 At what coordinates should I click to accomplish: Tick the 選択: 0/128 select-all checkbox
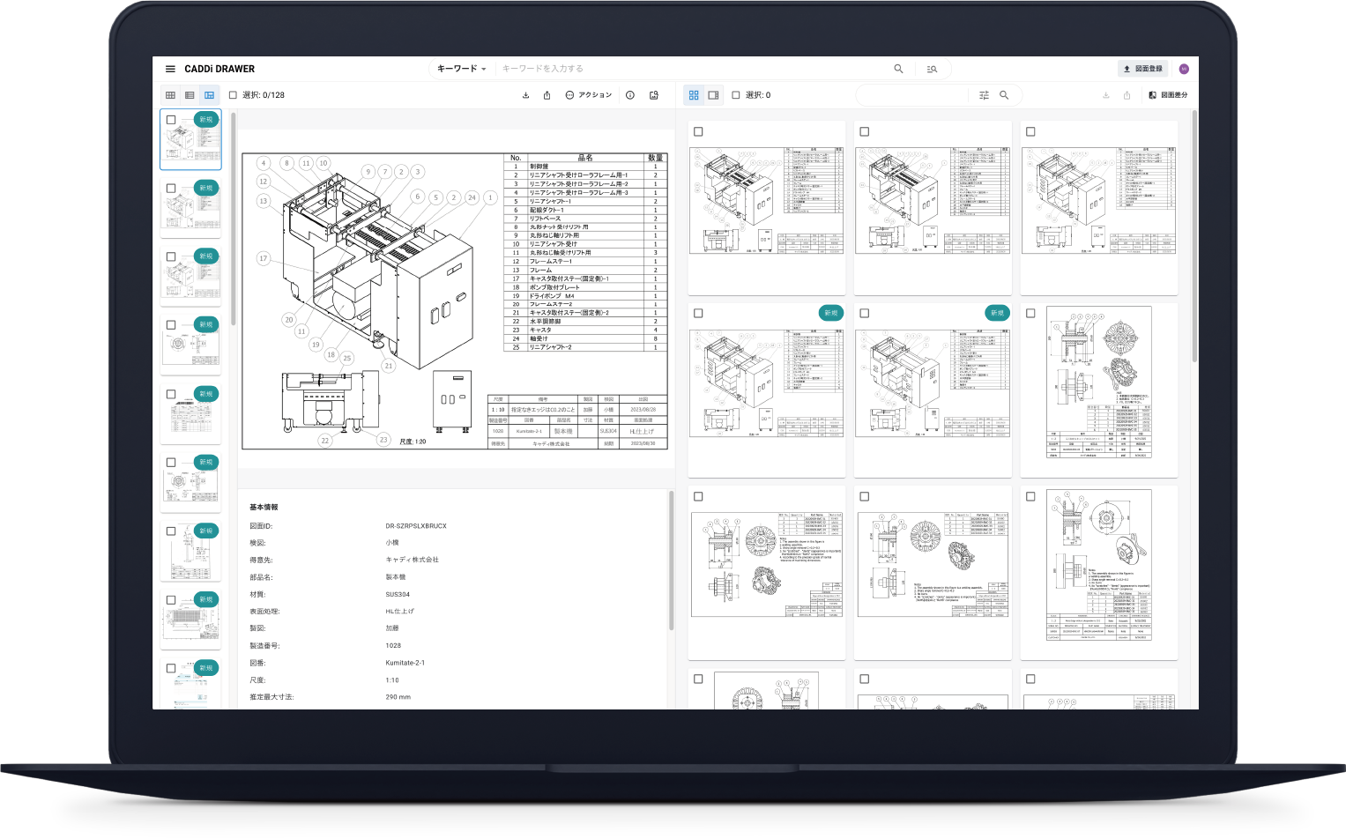(x=233, y=95)
